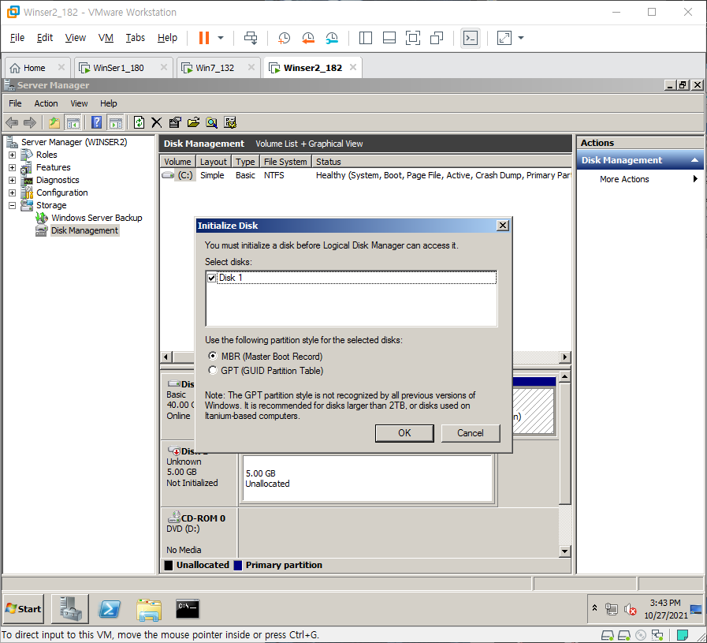Pause the virtual machine with the orange button
707x643 pixels.
tap(204, 38)
